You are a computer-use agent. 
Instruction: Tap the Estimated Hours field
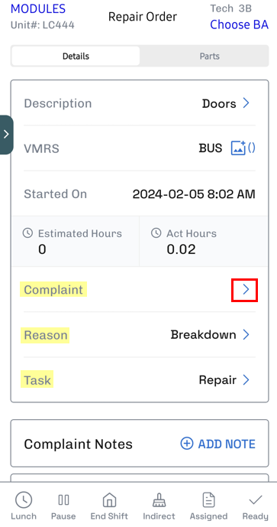76,242
